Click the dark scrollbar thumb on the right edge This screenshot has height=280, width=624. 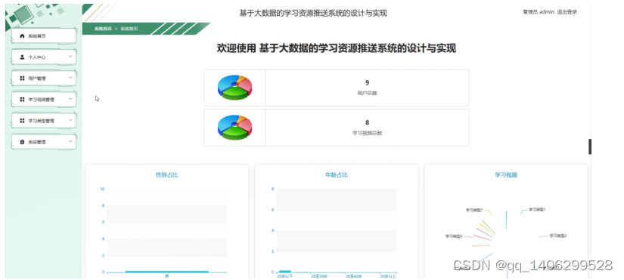[x=590, y=146]
